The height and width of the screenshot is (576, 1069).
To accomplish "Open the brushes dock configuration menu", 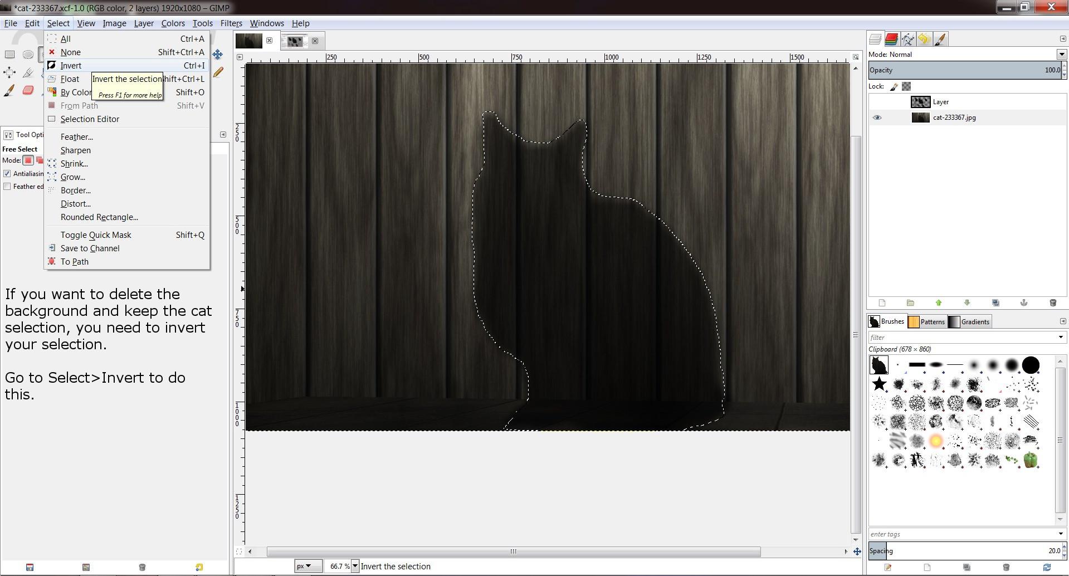I will [x=1062, y=321].
